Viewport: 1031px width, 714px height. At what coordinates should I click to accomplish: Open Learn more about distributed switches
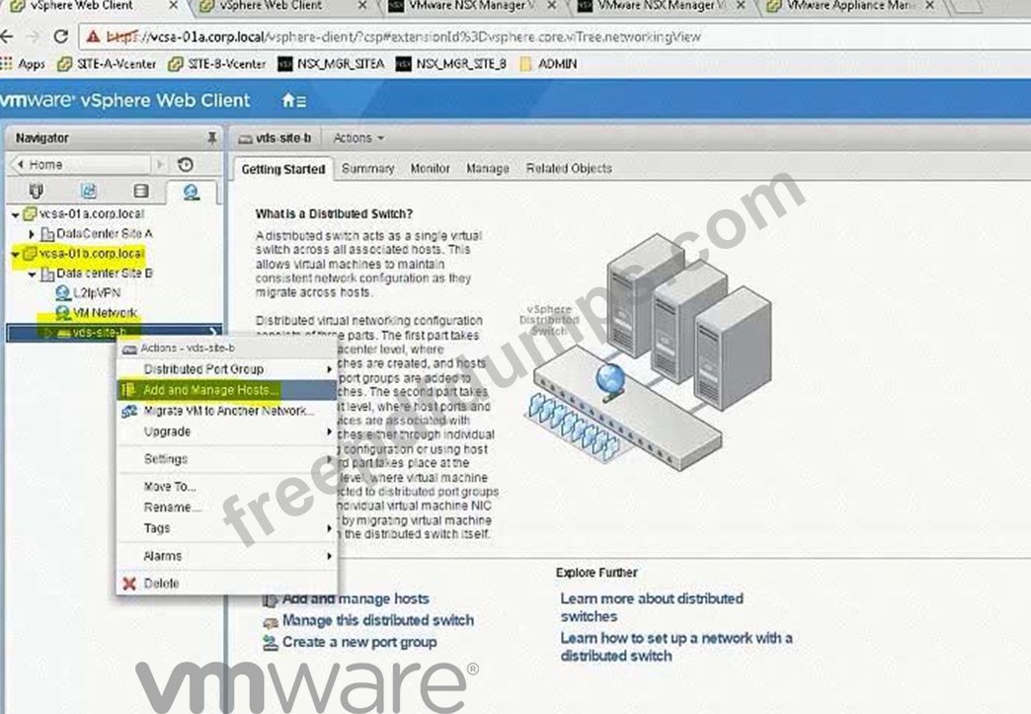[652, 607]
